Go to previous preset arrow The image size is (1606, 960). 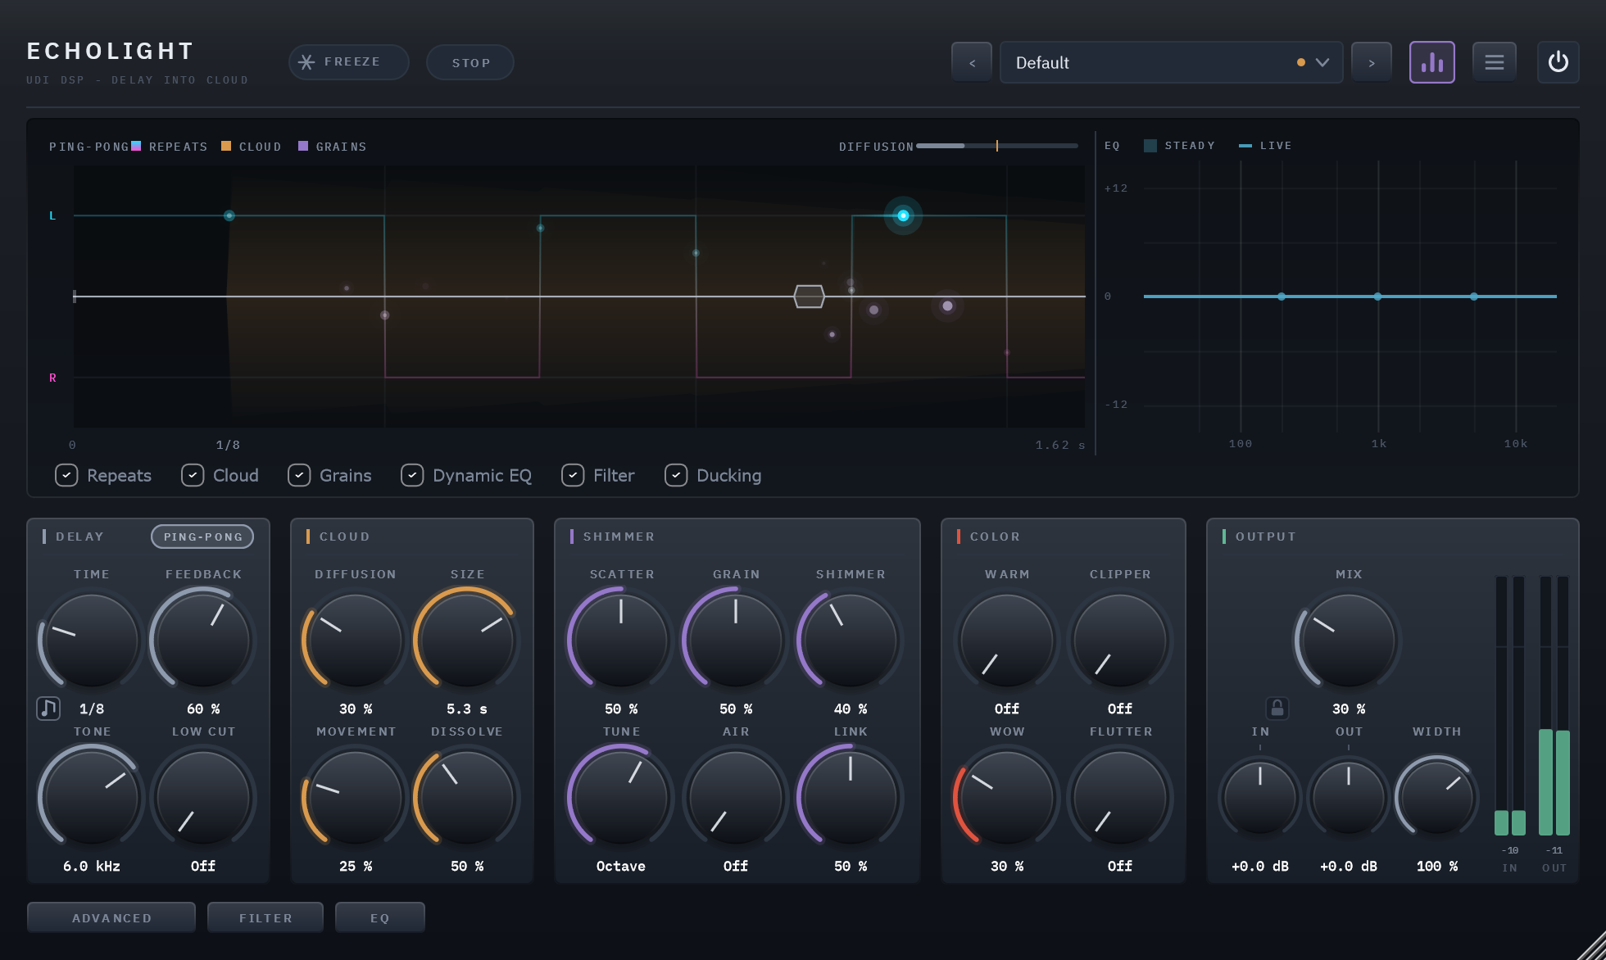click(972, 62)
